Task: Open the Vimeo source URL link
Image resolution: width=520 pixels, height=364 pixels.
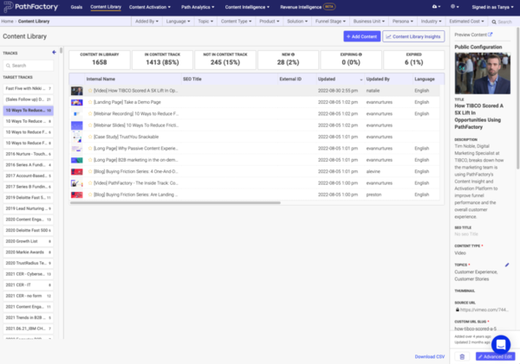Action: point(484,310)
